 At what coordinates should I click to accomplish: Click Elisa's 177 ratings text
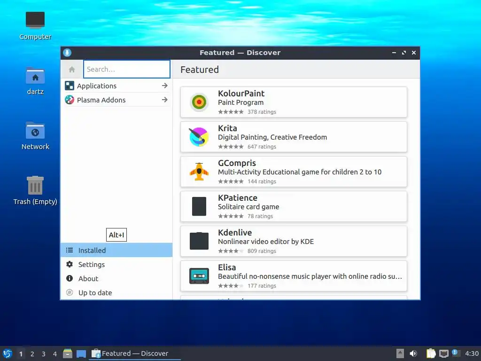pyautogui.click(x=262, y=285)
